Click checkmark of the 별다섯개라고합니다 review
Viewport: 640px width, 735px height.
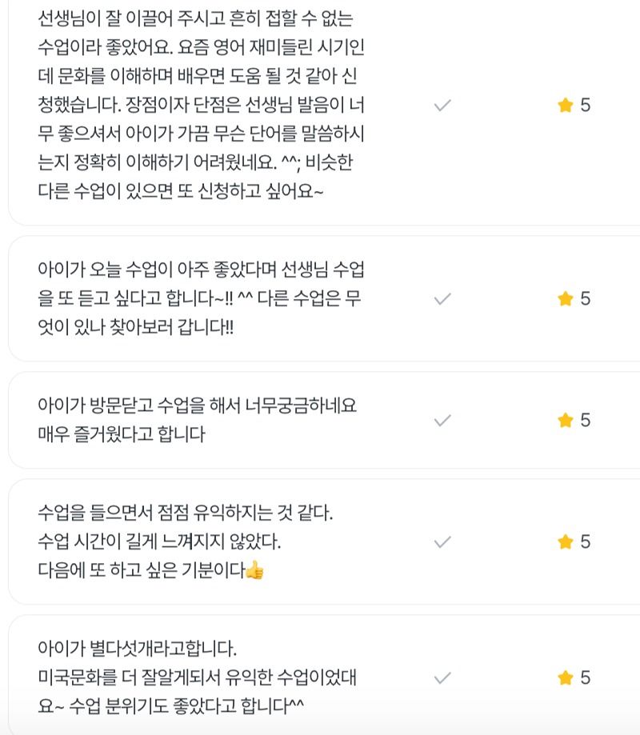(x=442, y=678)
